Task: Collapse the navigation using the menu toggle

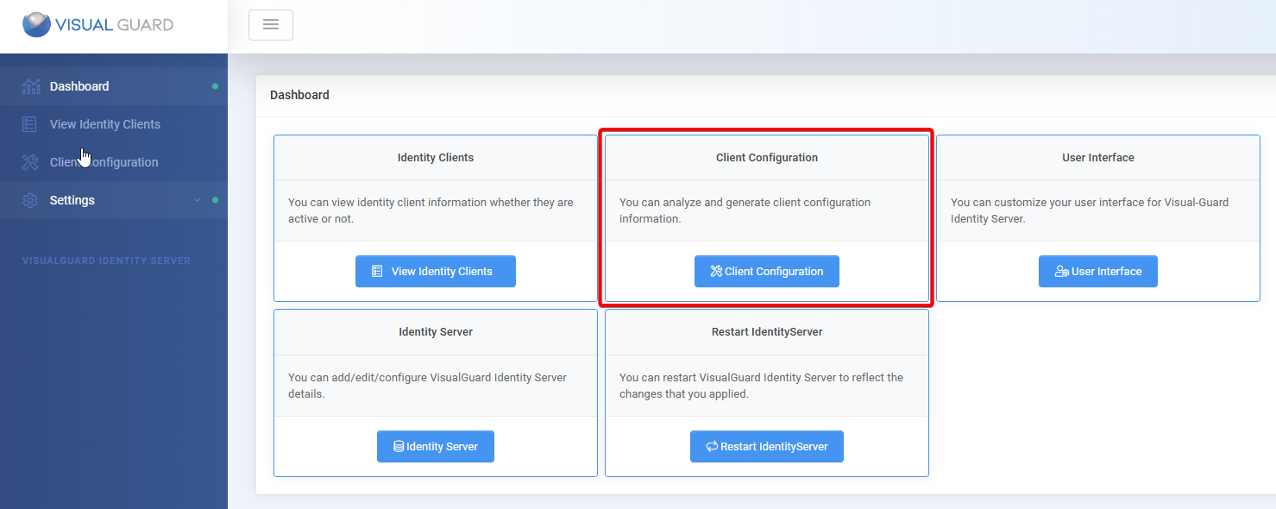Action: [270, 24]
